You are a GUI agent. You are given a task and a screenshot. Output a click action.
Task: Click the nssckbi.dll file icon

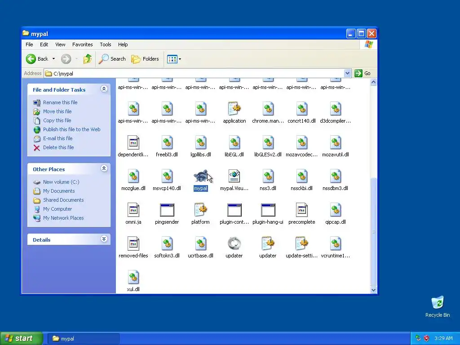(x=301, y=176)
